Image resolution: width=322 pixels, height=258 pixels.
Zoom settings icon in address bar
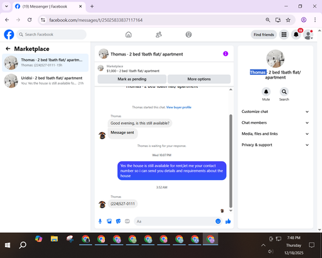click(x=268, y=20)
